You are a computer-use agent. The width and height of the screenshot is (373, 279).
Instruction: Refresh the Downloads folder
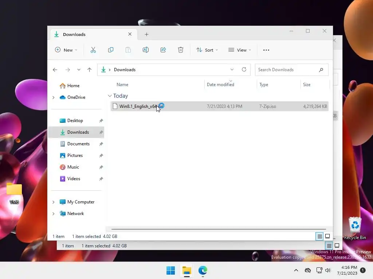point(244,69)
